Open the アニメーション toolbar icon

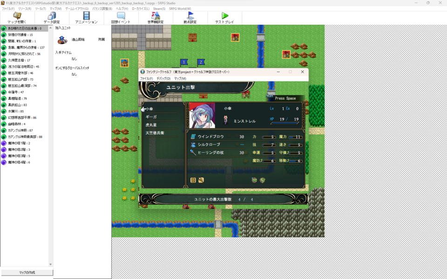point(87,16)
